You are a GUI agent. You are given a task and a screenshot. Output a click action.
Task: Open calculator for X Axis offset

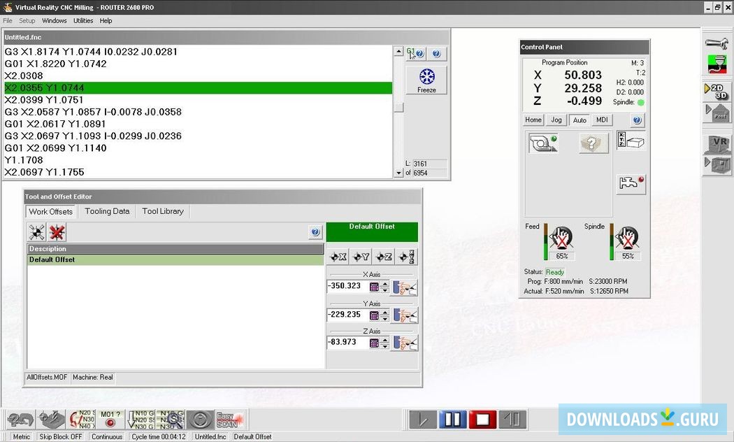(374, 287)
